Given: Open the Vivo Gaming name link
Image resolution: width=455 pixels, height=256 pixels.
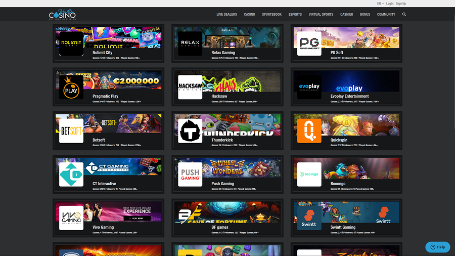Looking at the screenshot, I should coord(103,227).
